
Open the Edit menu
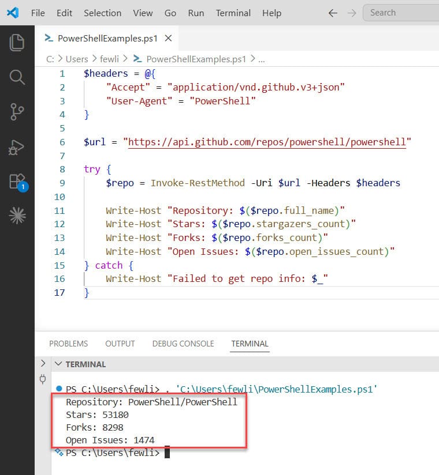(64, 13)
